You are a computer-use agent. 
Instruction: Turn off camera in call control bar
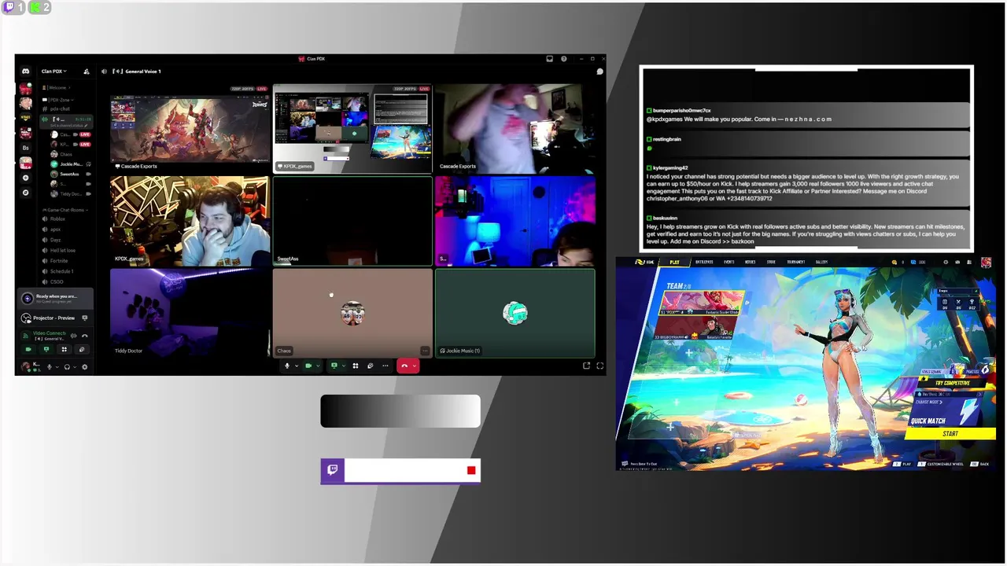[x=308, y=366]
